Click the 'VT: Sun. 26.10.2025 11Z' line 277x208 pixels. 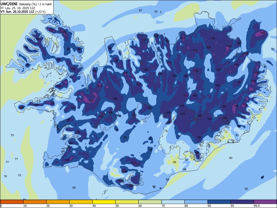pyautogui.click(x=17, y=12)
